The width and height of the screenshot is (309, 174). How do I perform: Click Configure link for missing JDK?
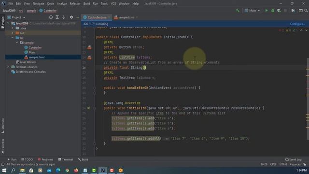(x=297, y=24)
